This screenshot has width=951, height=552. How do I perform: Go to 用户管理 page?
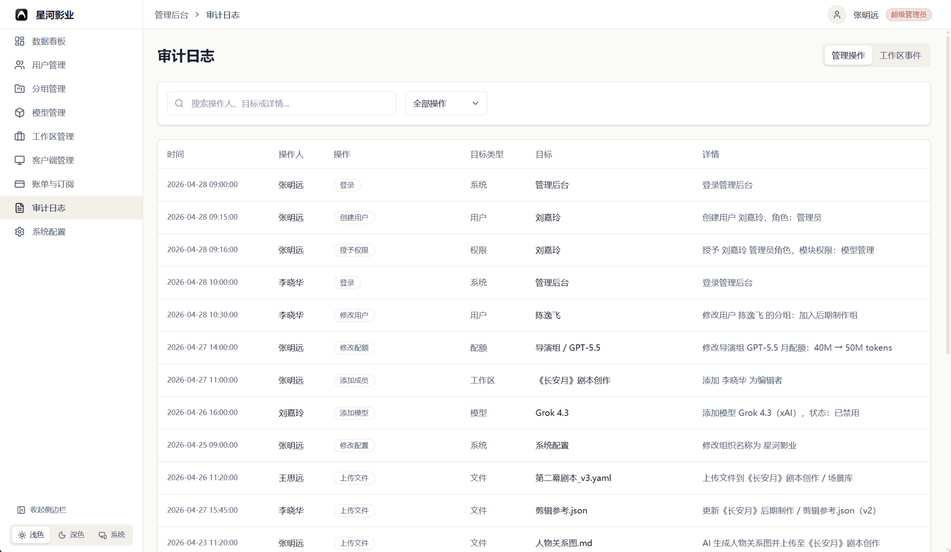[71, 65]
